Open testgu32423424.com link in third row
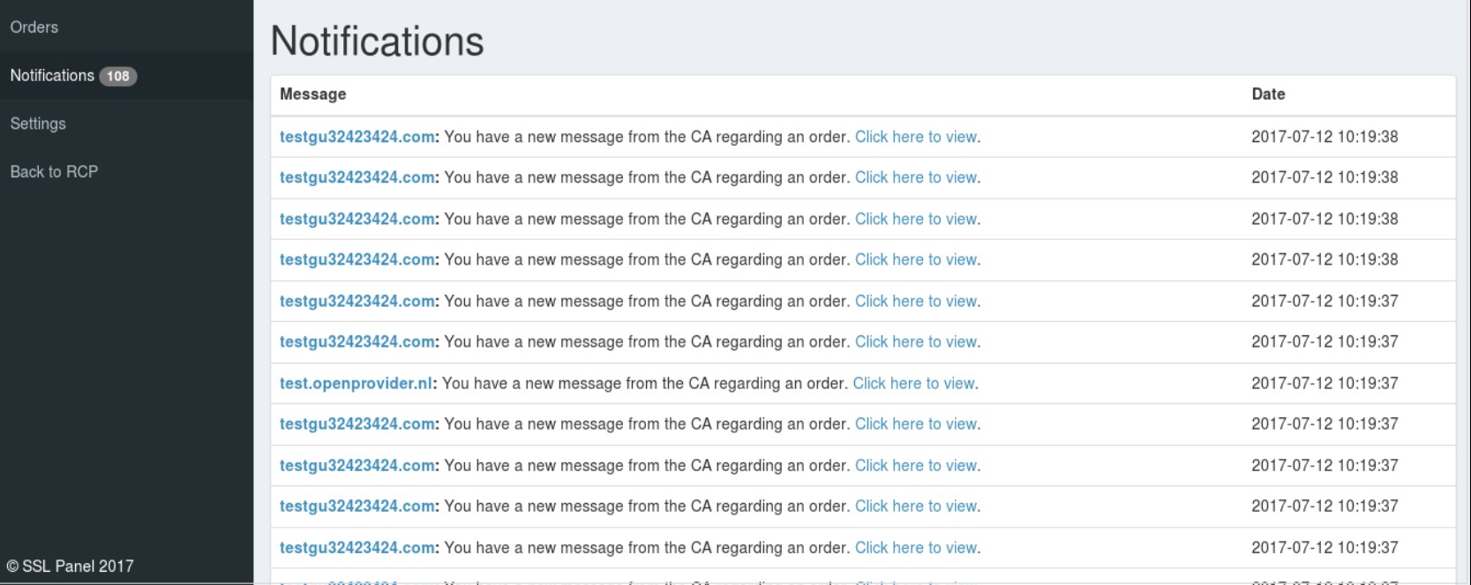This screenshot has height=585, width=1471. pyautogui.click(x=357, y=219)
